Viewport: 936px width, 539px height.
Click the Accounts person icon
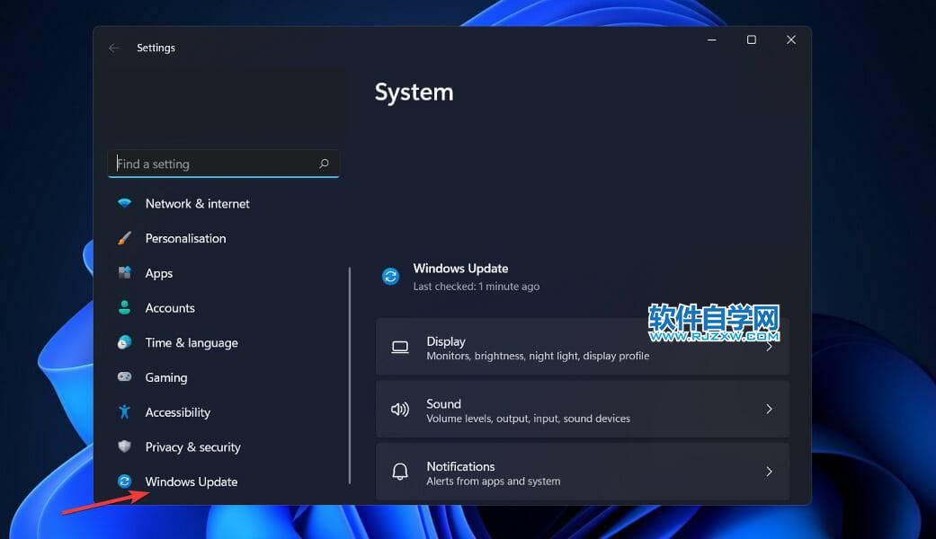[124, 307]
